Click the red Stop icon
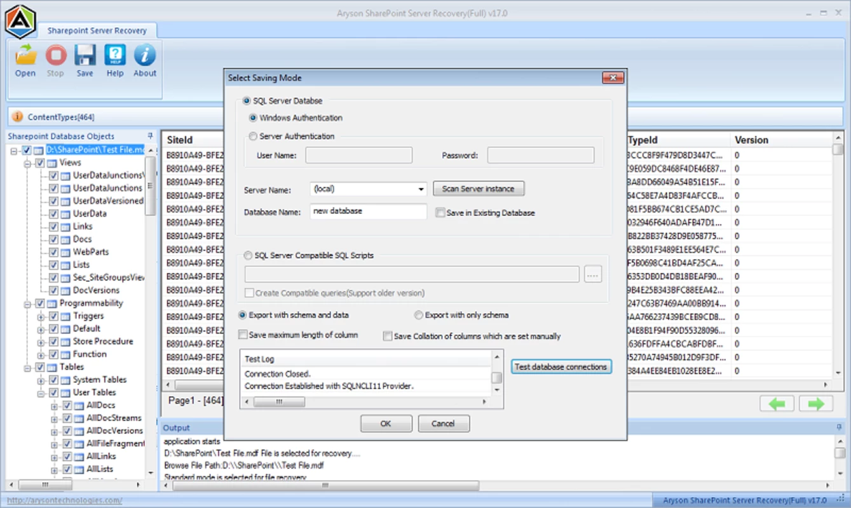The width and height of the screenshot is (851, 508). (x=55, y=56)
